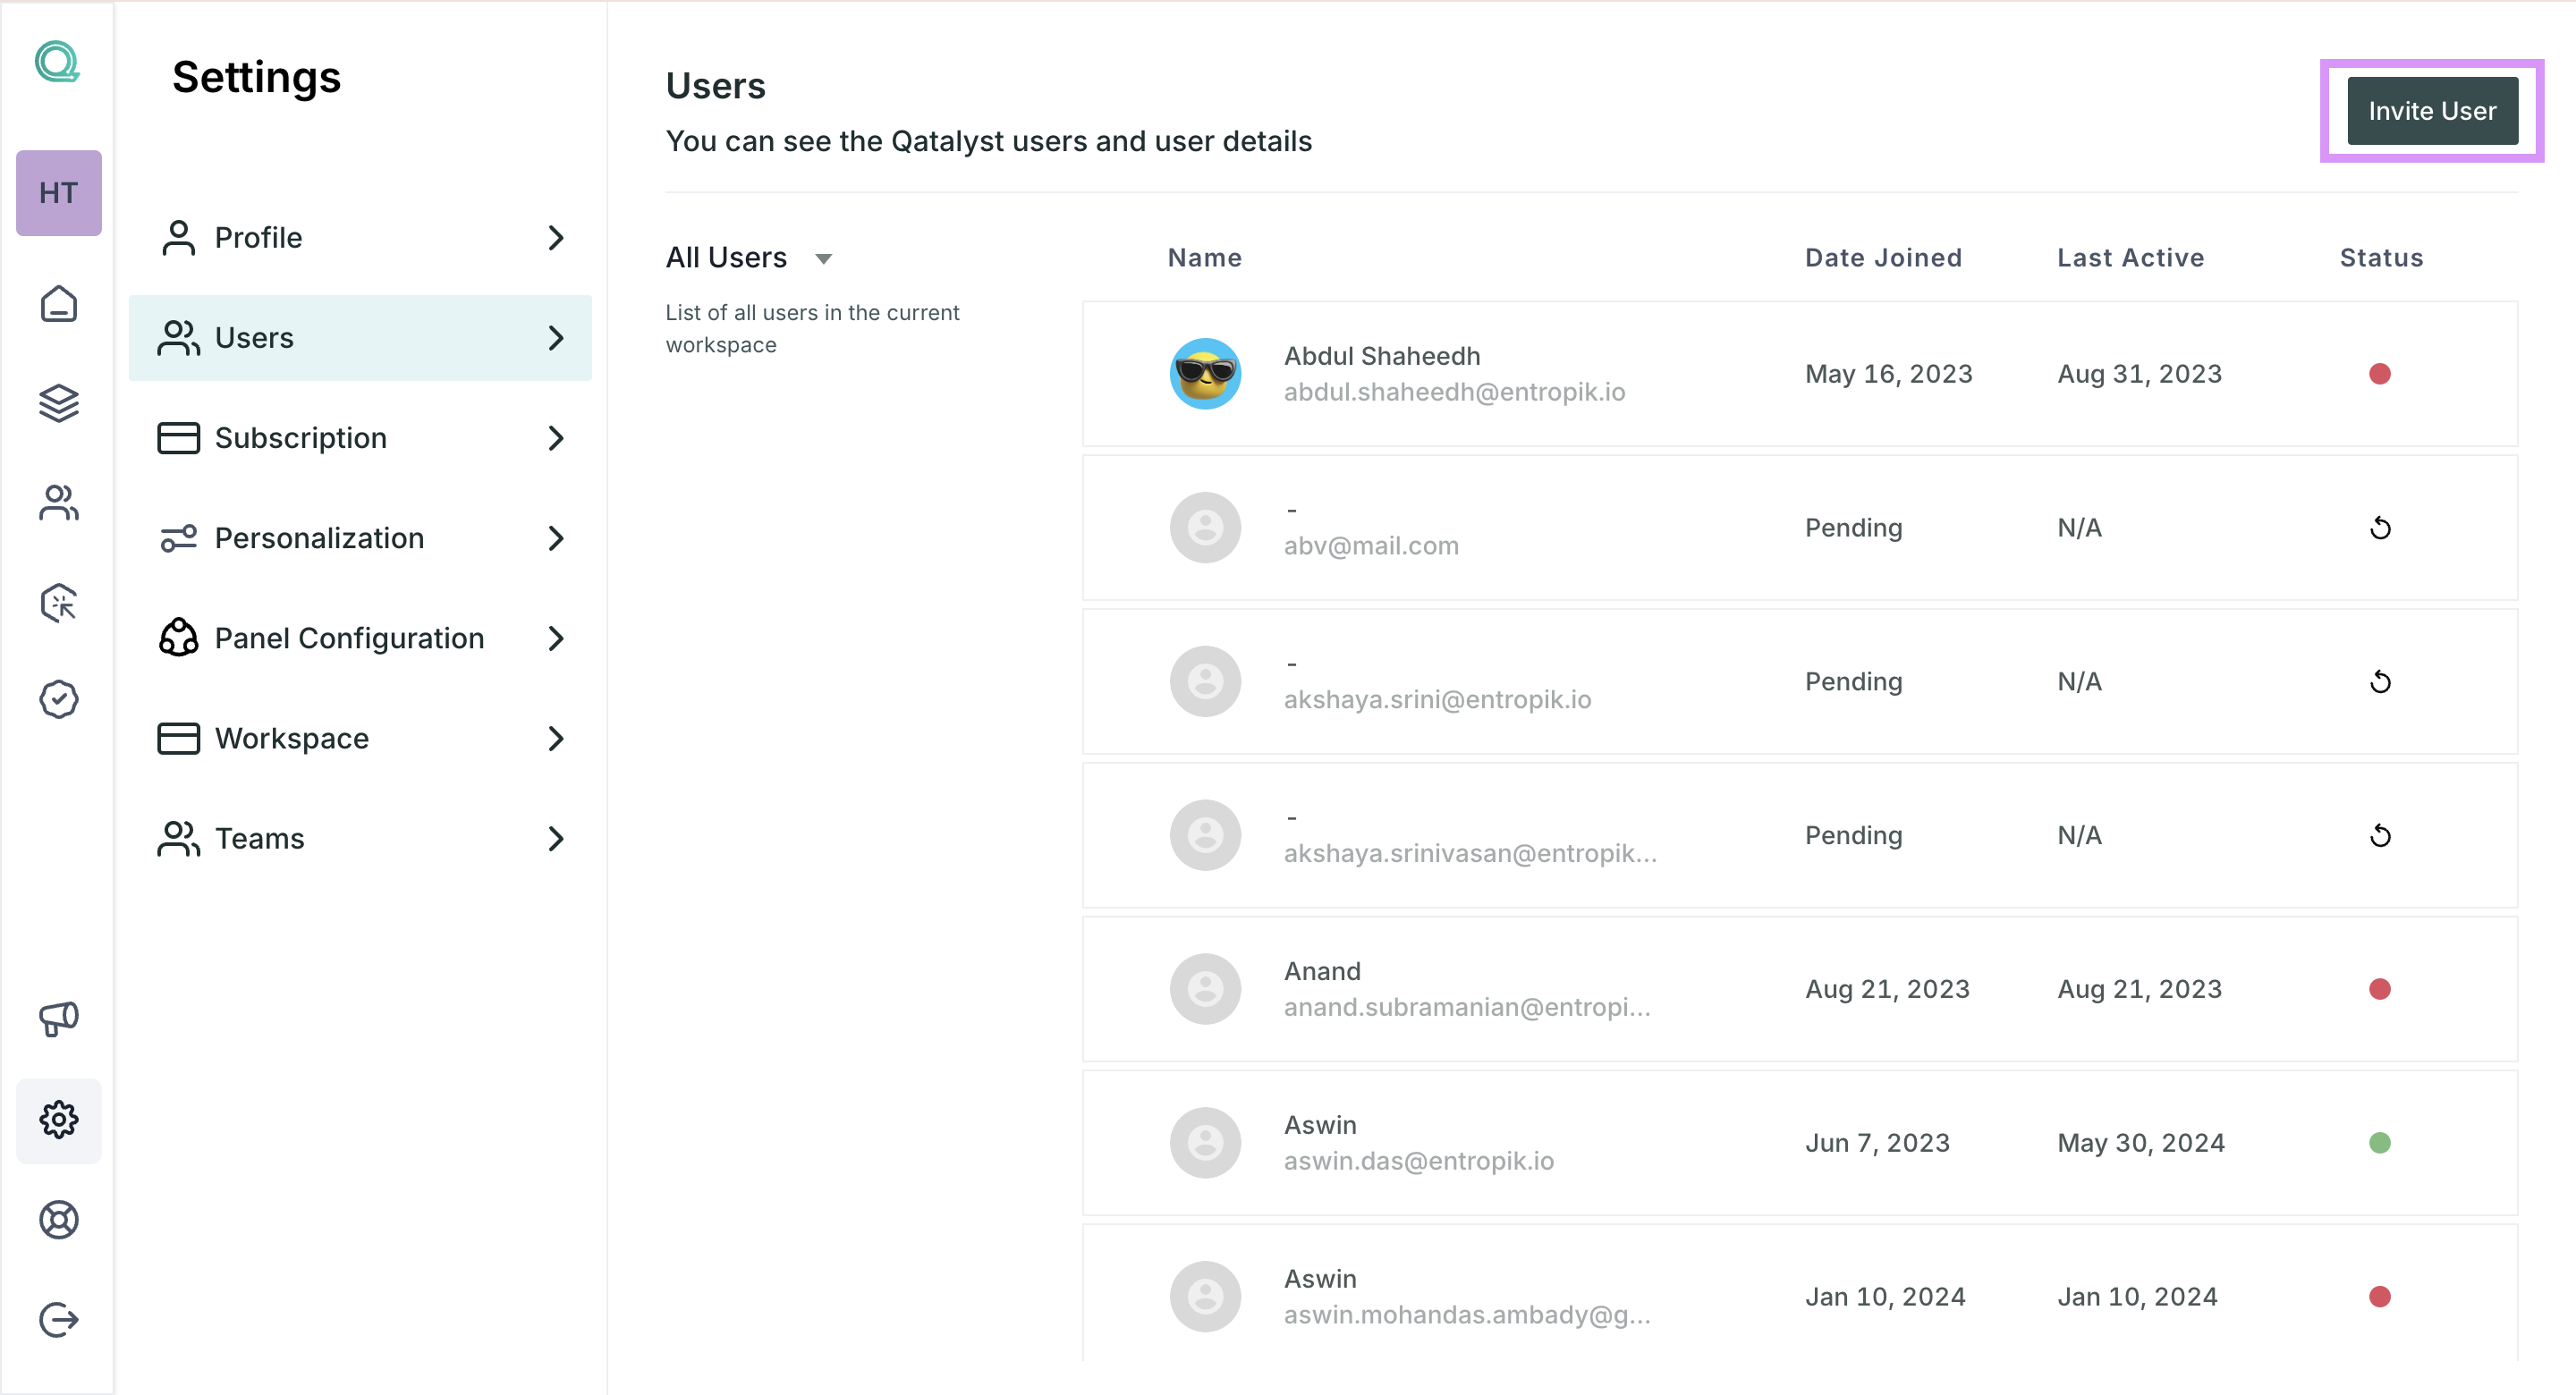2576x1395 pixels.
Task: Click the Last Active column header
Action: (2130, 258)
